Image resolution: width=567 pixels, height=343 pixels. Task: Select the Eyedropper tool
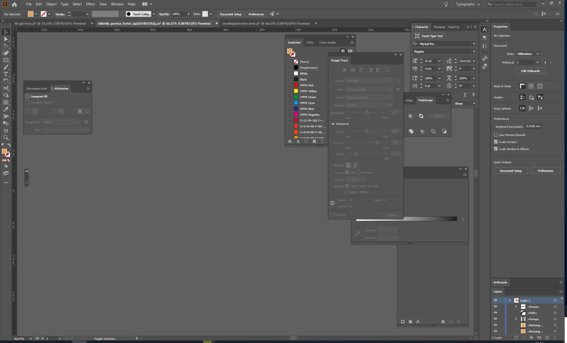(x=6, y=109)
